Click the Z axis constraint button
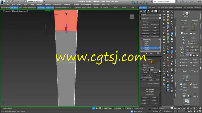202x113 pixels. pyautogui.click(x=168, y=85)
